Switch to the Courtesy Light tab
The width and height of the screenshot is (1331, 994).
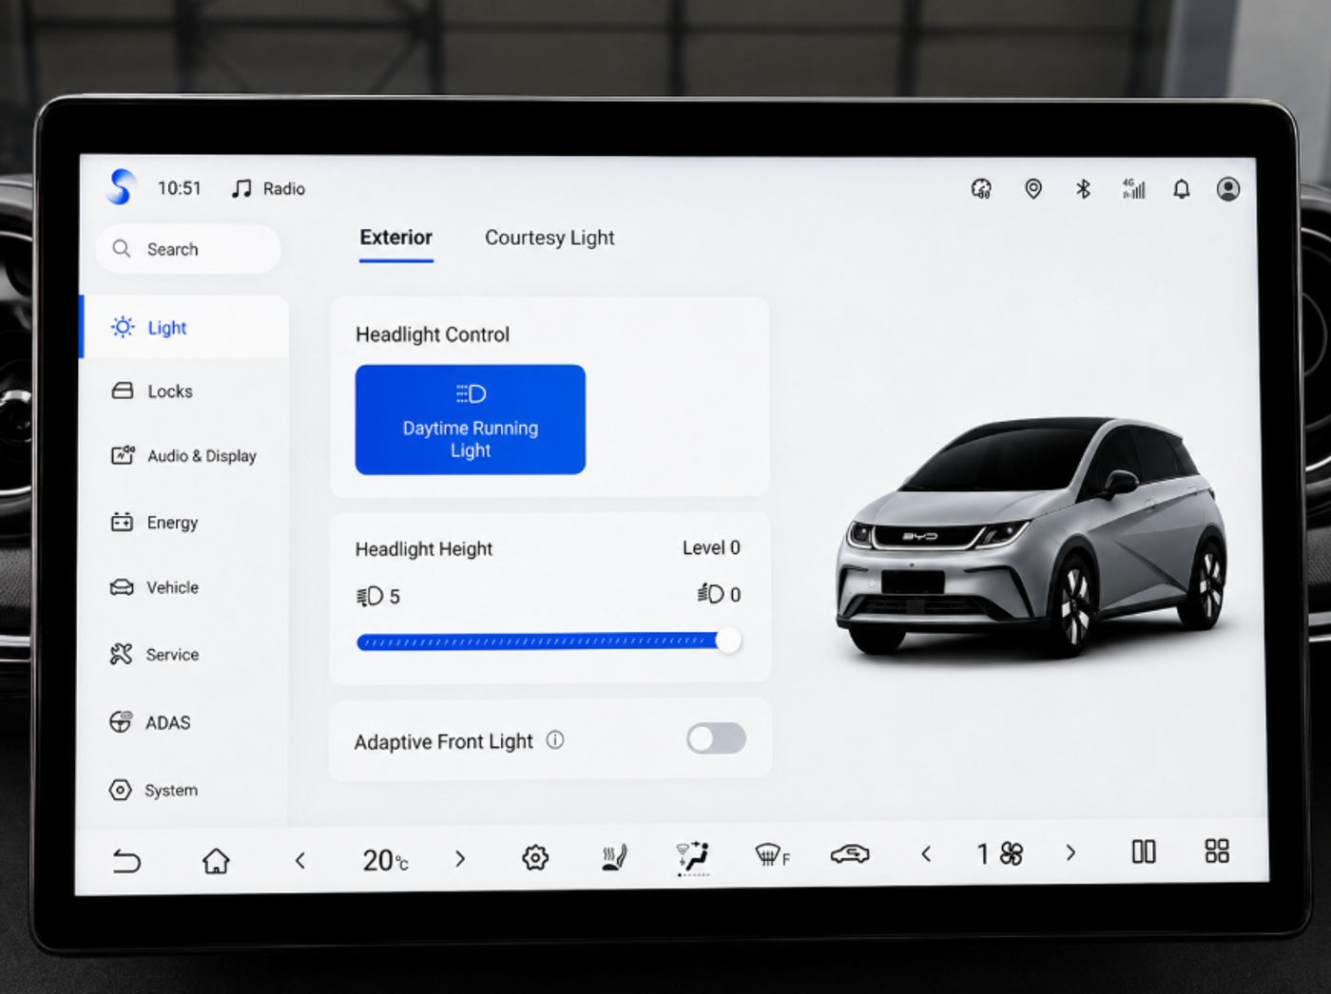pyautogui.click(x=550, y=238)
